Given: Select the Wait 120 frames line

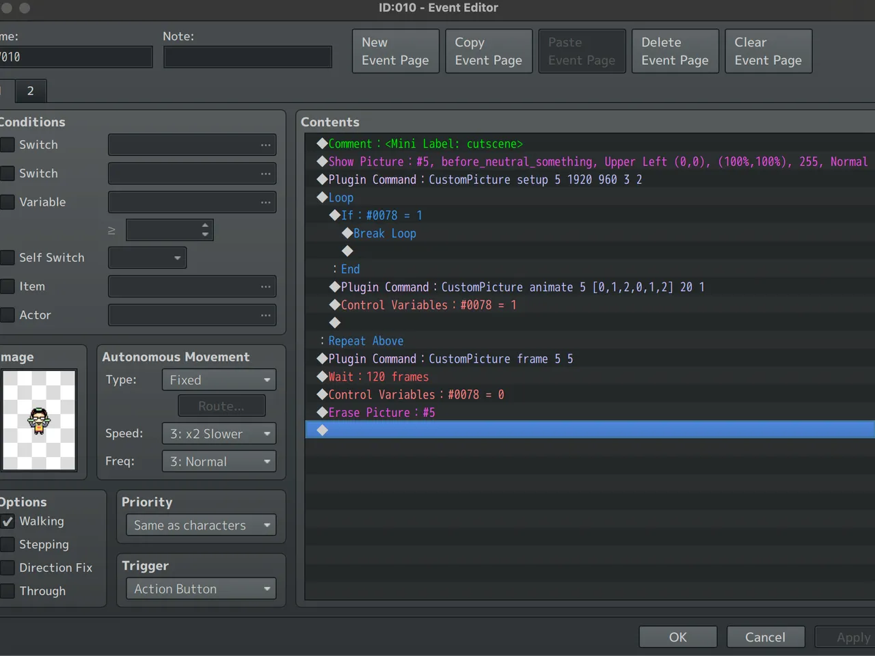Looking at the screenshot, I should pos(590,377).
